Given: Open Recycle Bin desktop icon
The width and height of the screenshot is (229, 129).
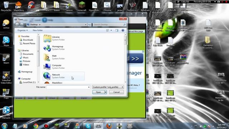Looking at the screenshot, I should [6, 6].
